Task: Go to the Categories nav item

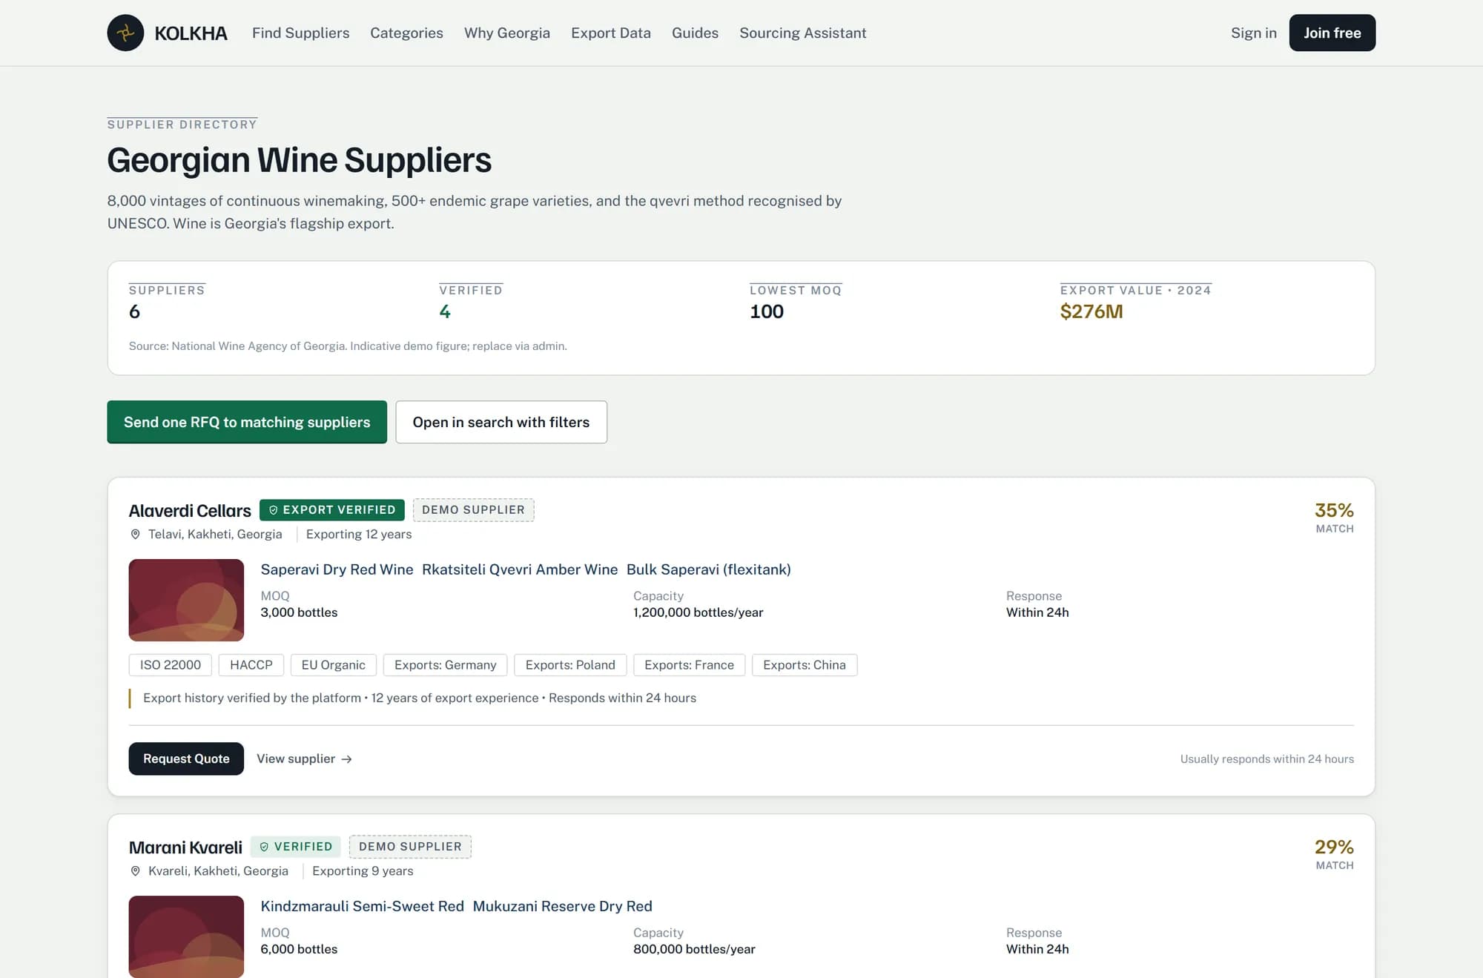Action: (x=406, y=33)
